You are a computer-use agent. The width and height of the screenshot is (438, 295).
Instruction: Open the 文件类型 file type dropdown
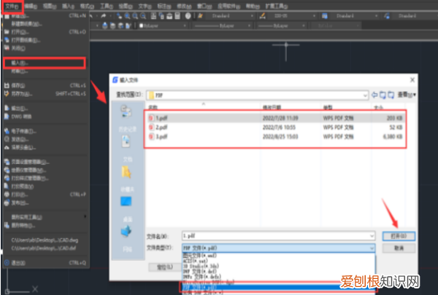click(279, 248)
